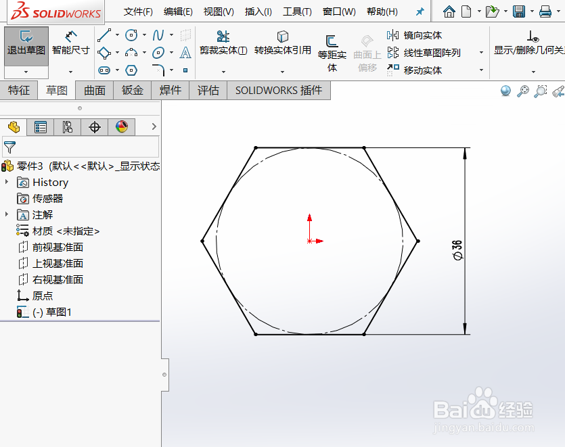Image resolution: width=565 pixels, height=447 pixels.
Task: Select the Straight Slot tool
Action: click(x=104, y=70)
